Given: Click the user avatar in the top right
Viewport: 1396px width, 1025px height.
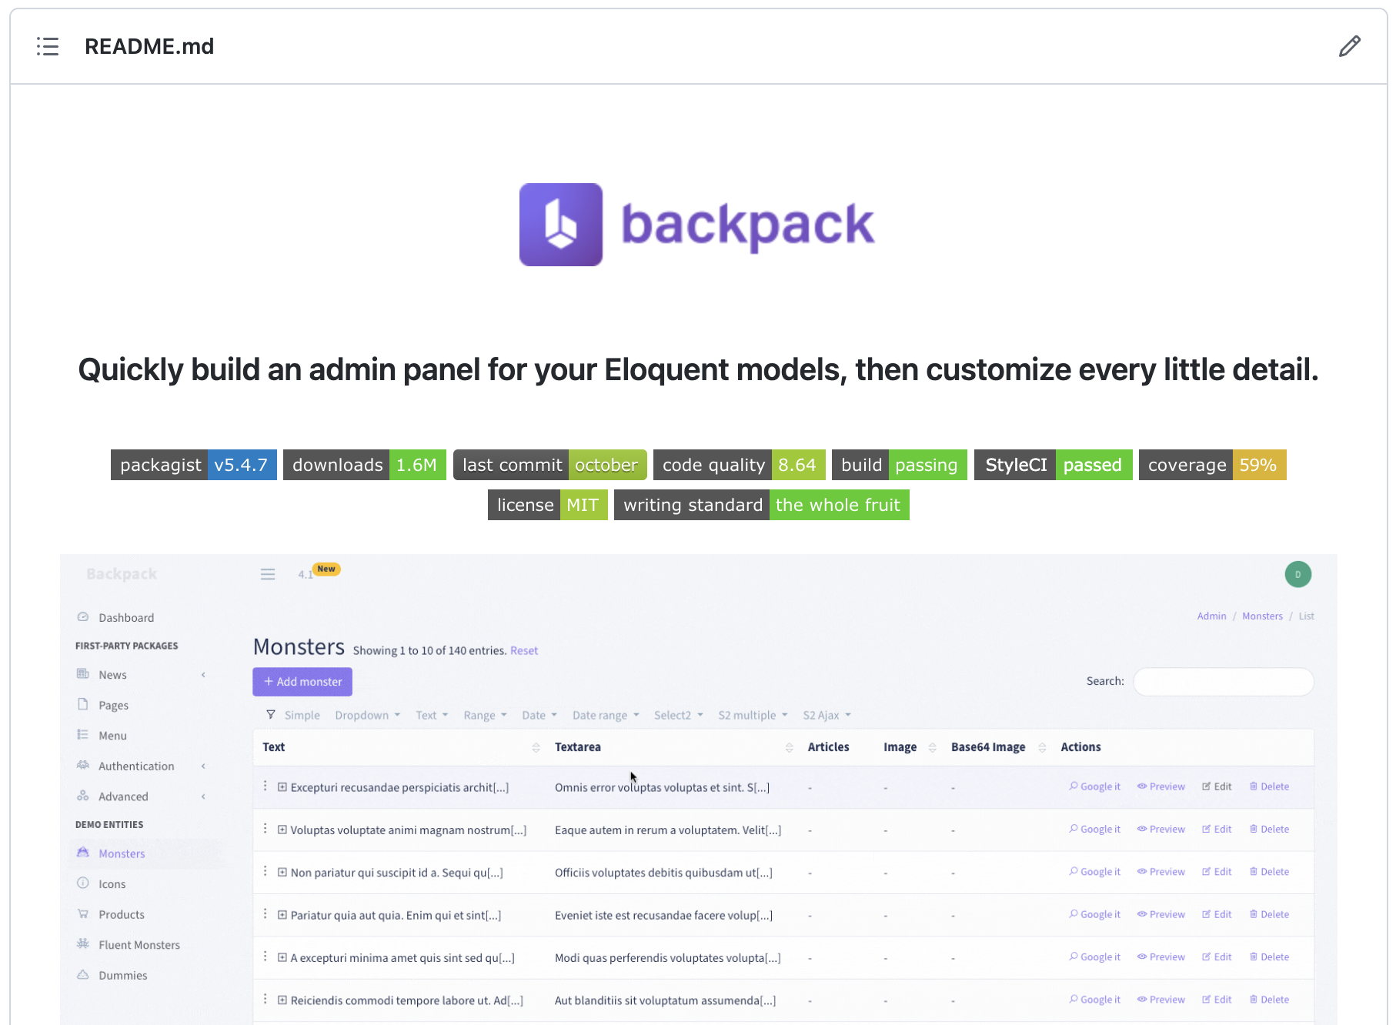Looking at the screenshot, I should tap(1298, 573).
